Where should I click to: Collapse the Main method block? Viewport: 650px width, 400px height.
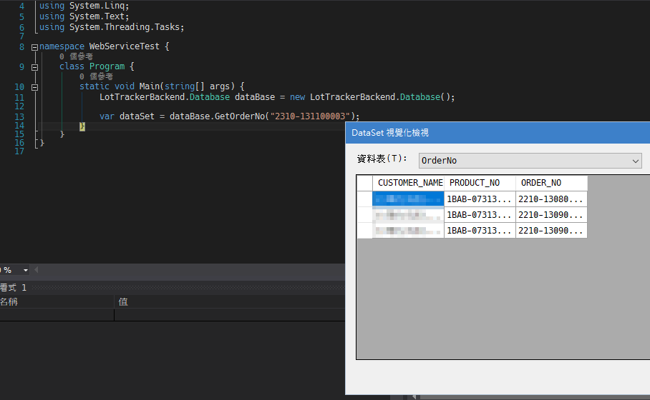pos(34,86)
